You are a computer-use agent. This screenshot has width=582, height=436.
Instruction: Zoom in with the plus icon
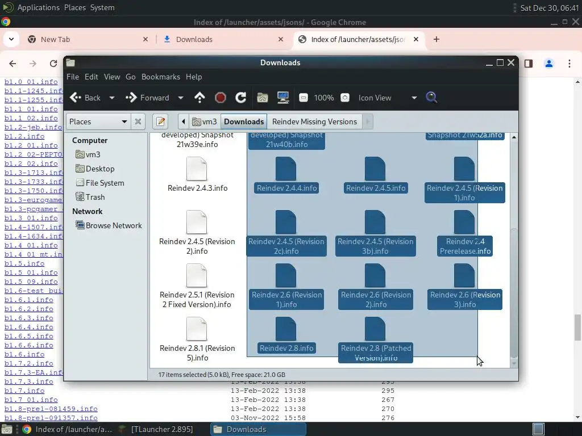click(345, 98)
